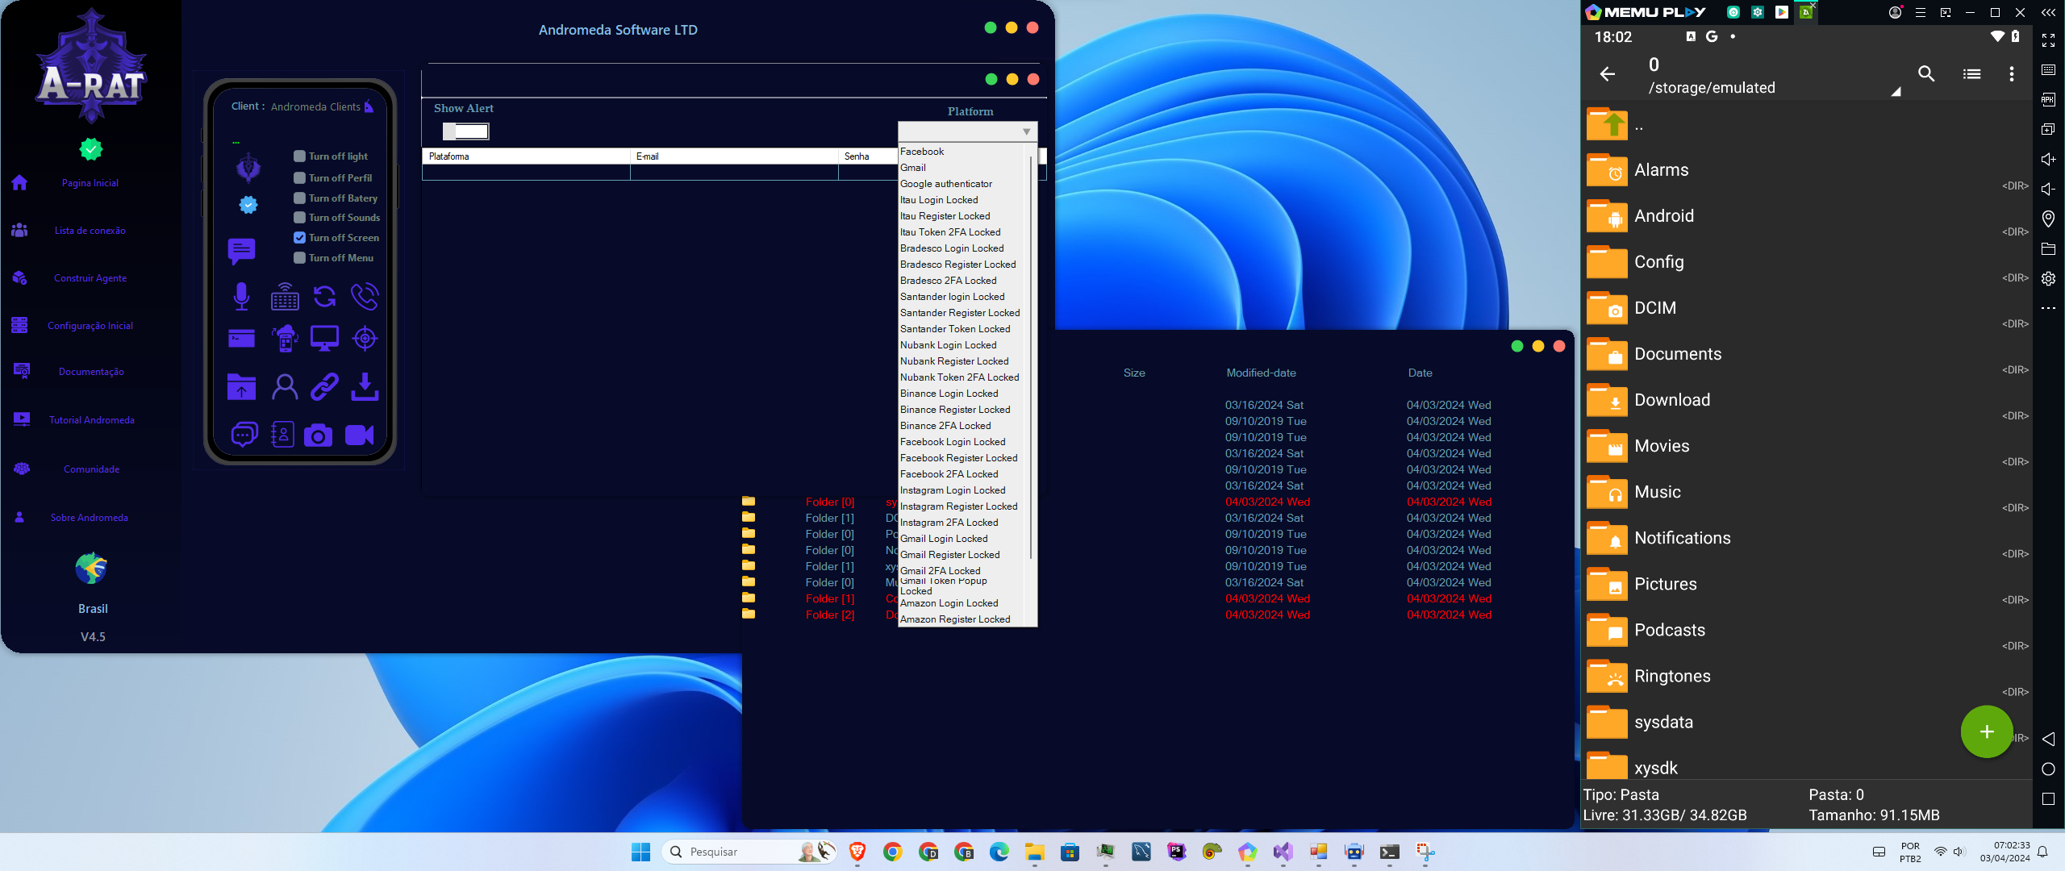This screenshot has height=871, width=2065.
Task: Expand the /storage/emulated path dropdown triangle
Action: point(1896,91)
